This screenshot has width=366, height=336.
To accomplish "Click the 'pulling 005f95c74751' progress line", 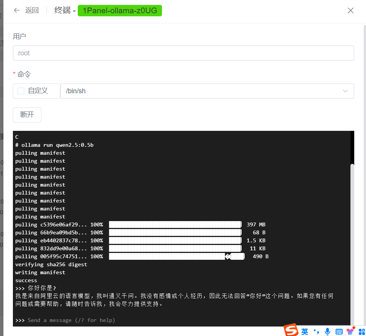I will [142, 256].
